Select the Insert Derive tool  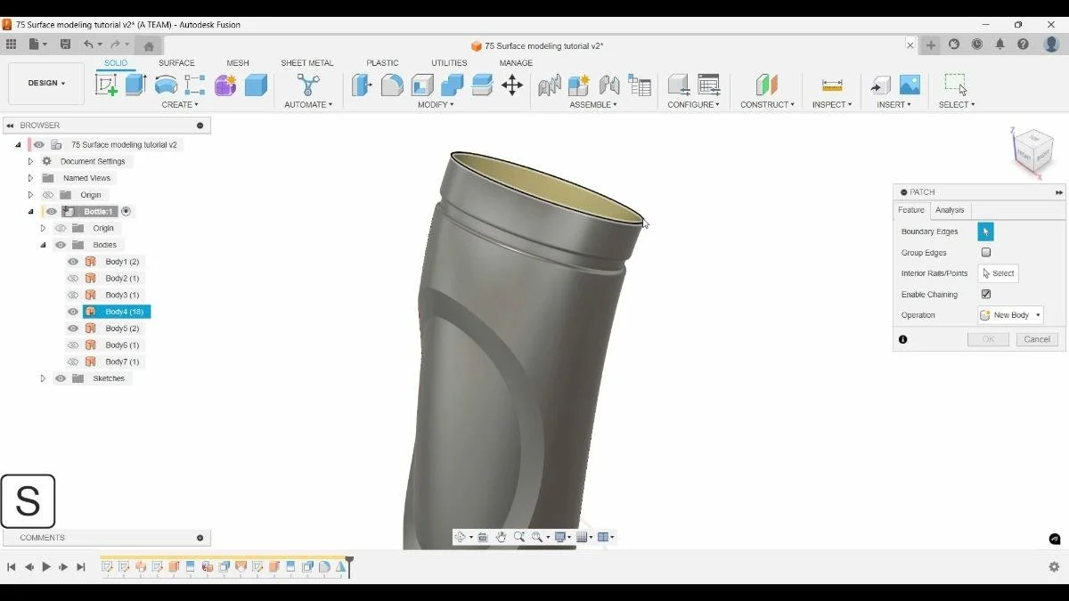point(880,85)
